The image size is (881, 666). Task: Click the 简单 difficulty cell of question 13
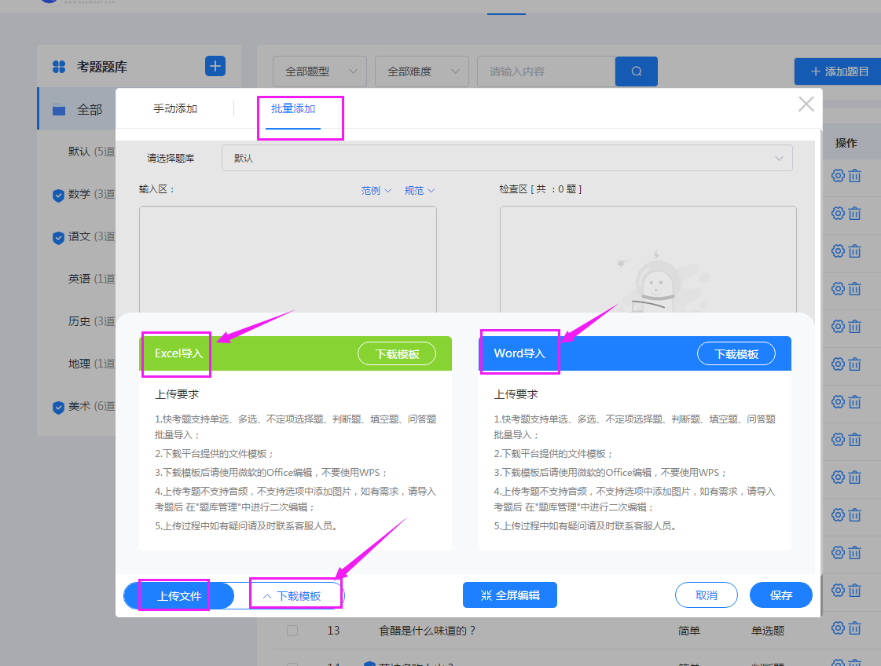tap(688, 631)
